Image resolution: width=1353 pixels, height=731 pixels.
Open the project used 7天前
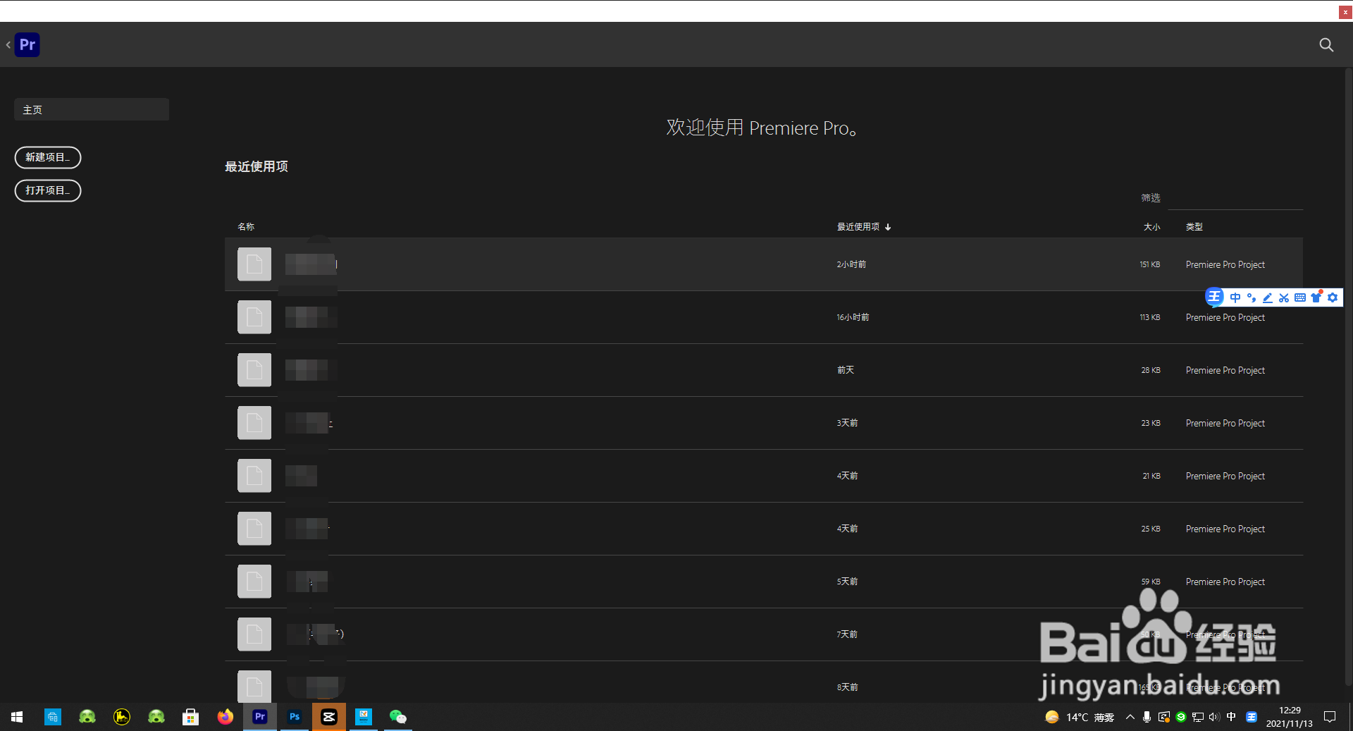pyautogui.click(x=764, y=634)
